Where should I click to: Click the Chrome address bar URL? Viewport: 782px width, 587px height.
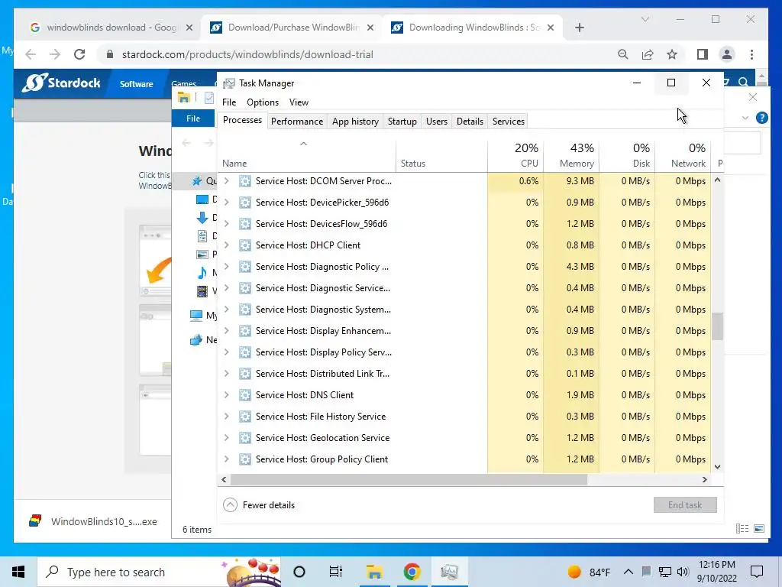pyautogui.click(x=247, y=54)
